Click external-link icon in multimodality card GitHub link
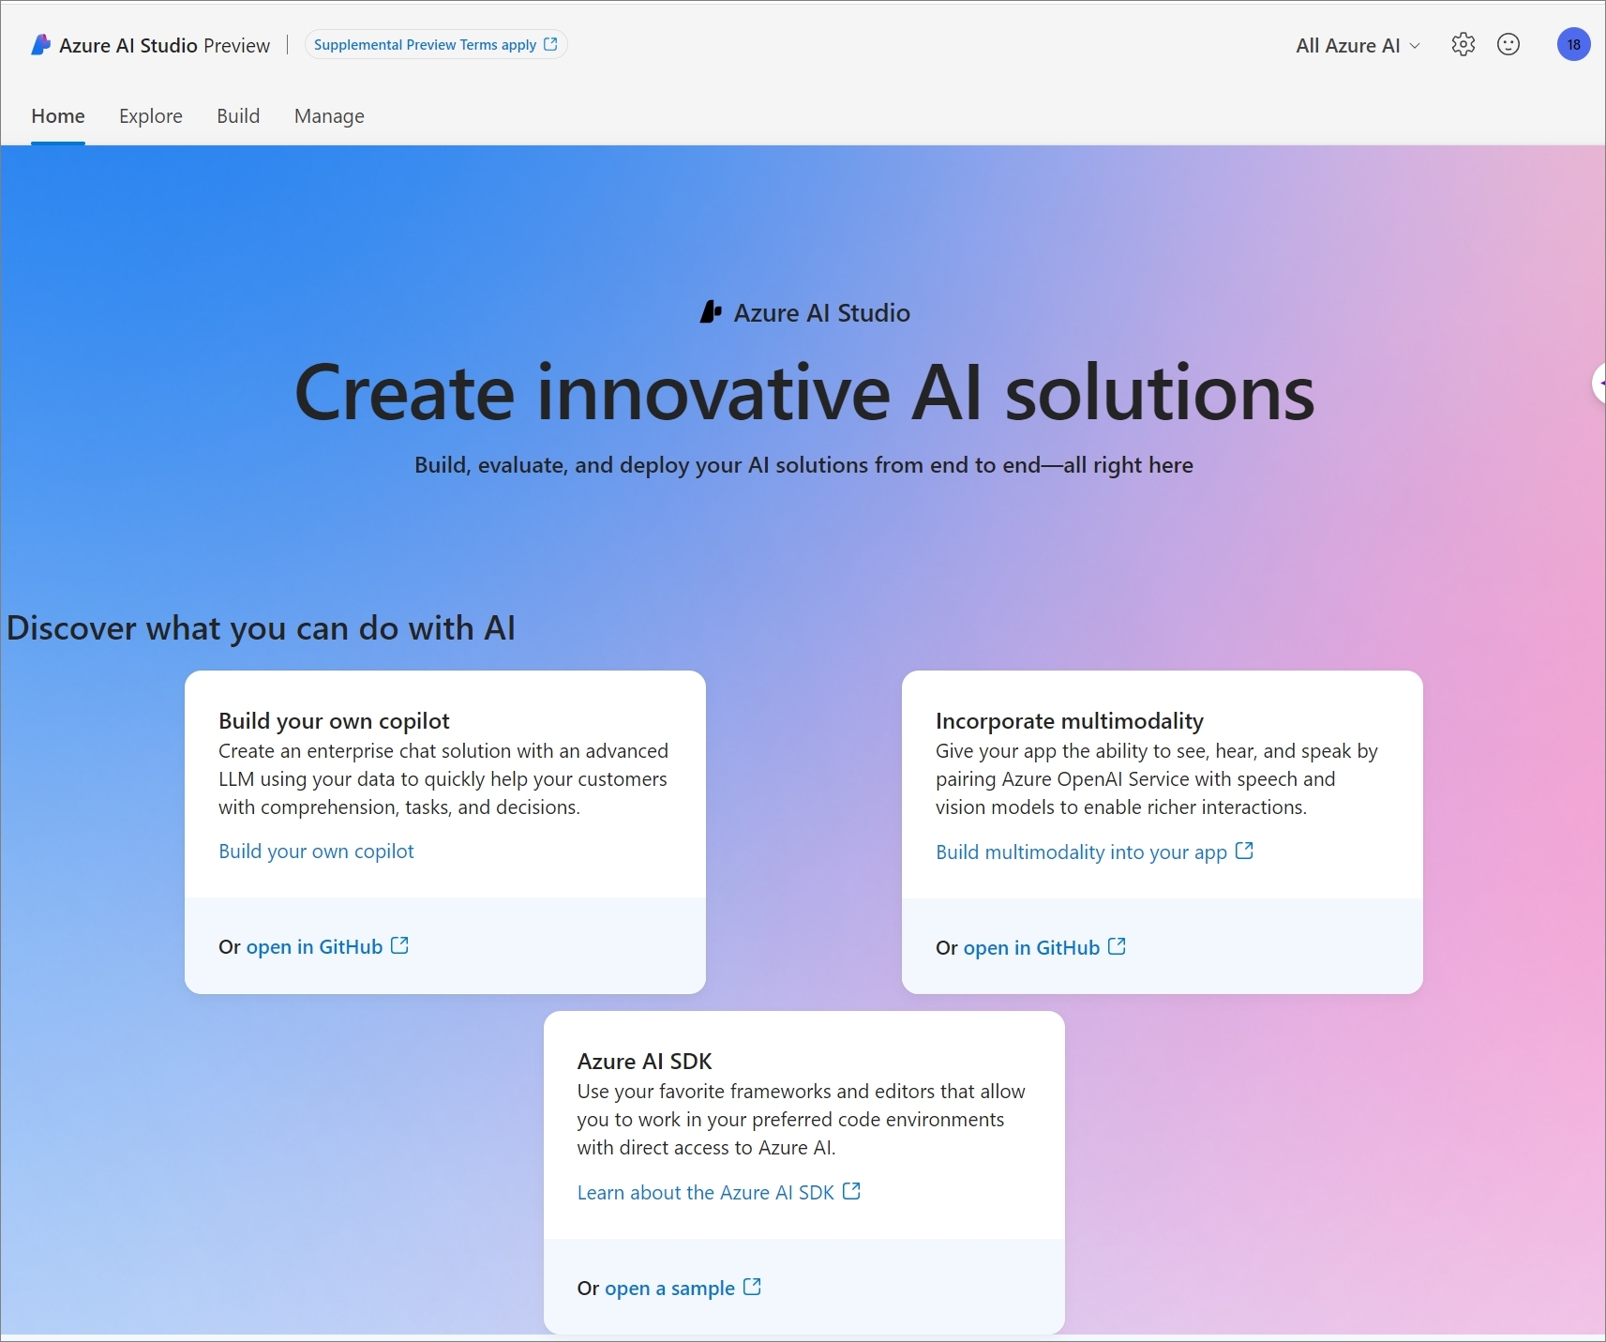Screen dimensions: 1606x1342 [x=1117, y=946]
